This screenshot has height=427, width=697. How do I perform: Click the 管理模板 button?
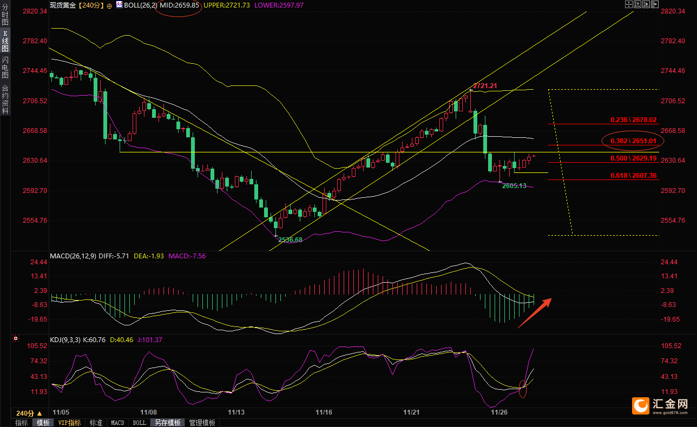point(202,423)
